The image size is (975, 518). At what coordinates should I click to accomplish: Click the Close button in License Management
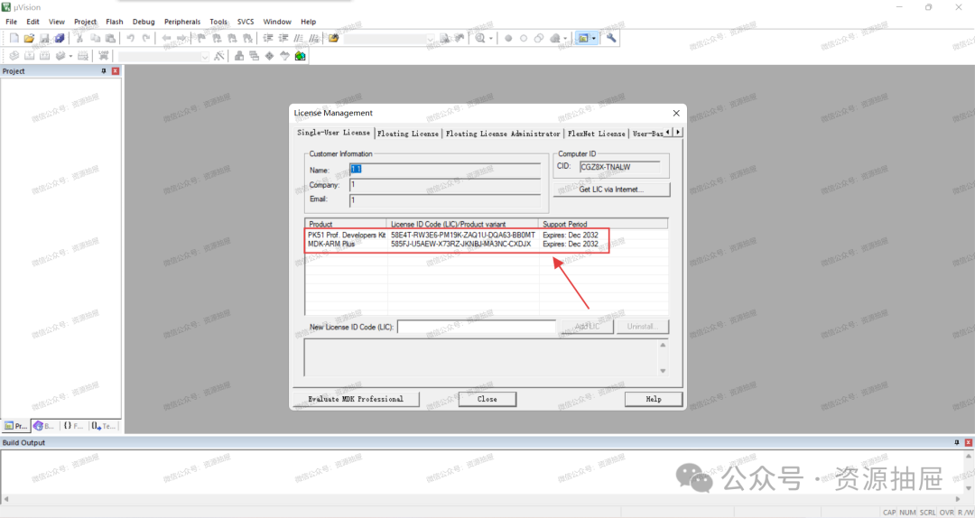click(487, 399)
